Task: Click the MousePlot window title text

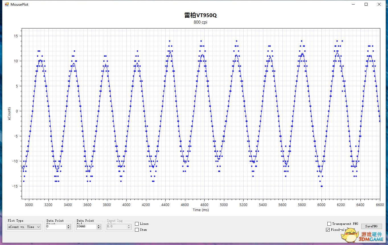Action: [x=19, y=4]
